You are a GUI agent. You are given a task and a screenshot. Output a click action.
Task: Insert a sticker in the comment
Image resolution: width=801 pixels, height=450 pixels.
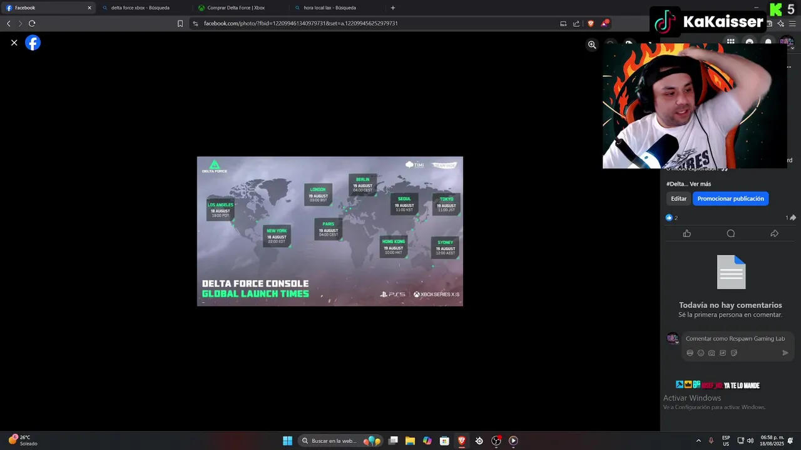(x=734, y=353)
